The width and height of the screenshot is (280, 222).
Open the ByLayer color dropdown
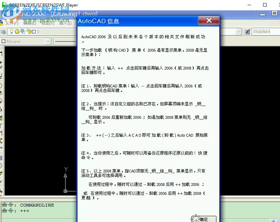48,41
